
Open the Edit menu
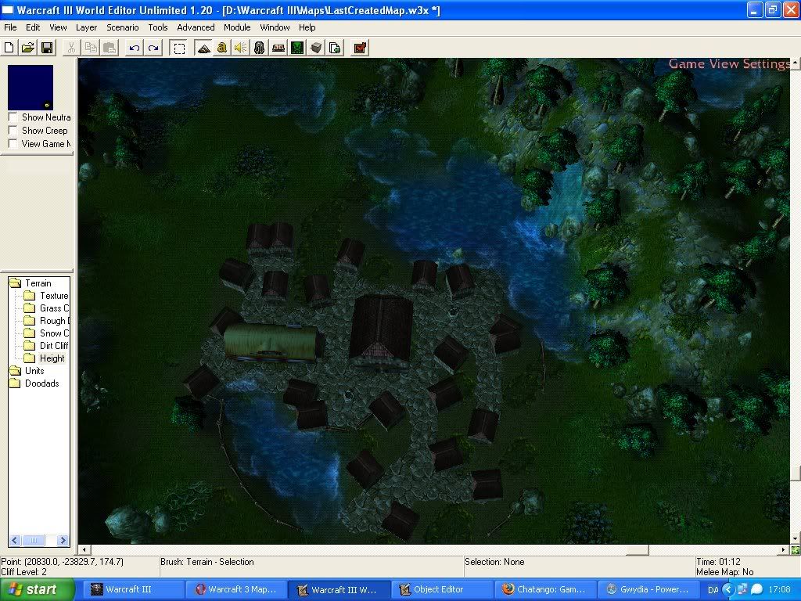coord(33,27)
